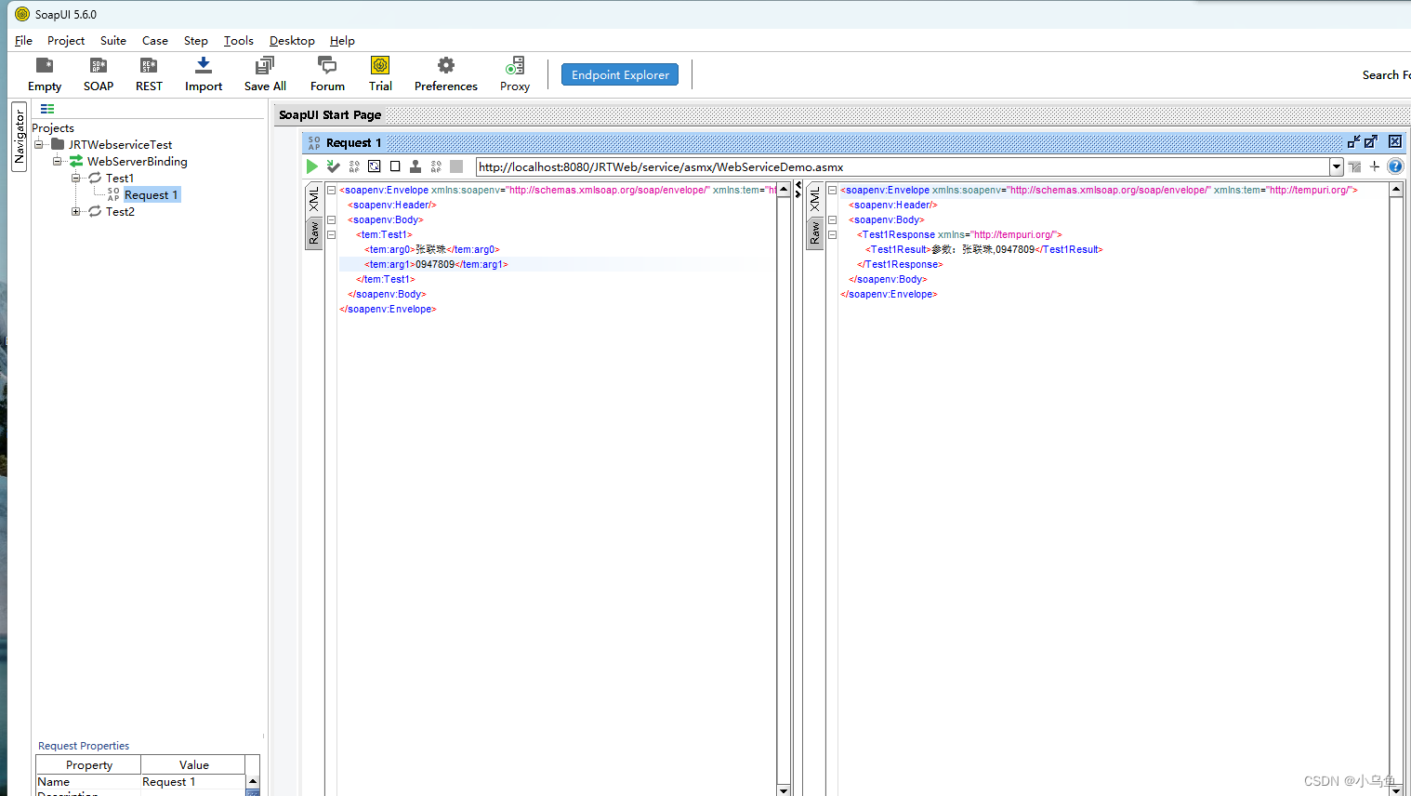The image size is (1411, 796).
Task: Submit request with green play arrow
Action: [x=312, y=166]
